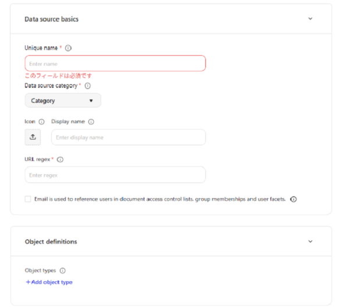Click info icon beside Object types

[63, 271]
